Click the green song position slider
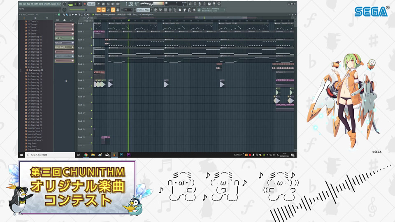Image resolution: width=395 pixels, height=222 pixels. (77, 10)
